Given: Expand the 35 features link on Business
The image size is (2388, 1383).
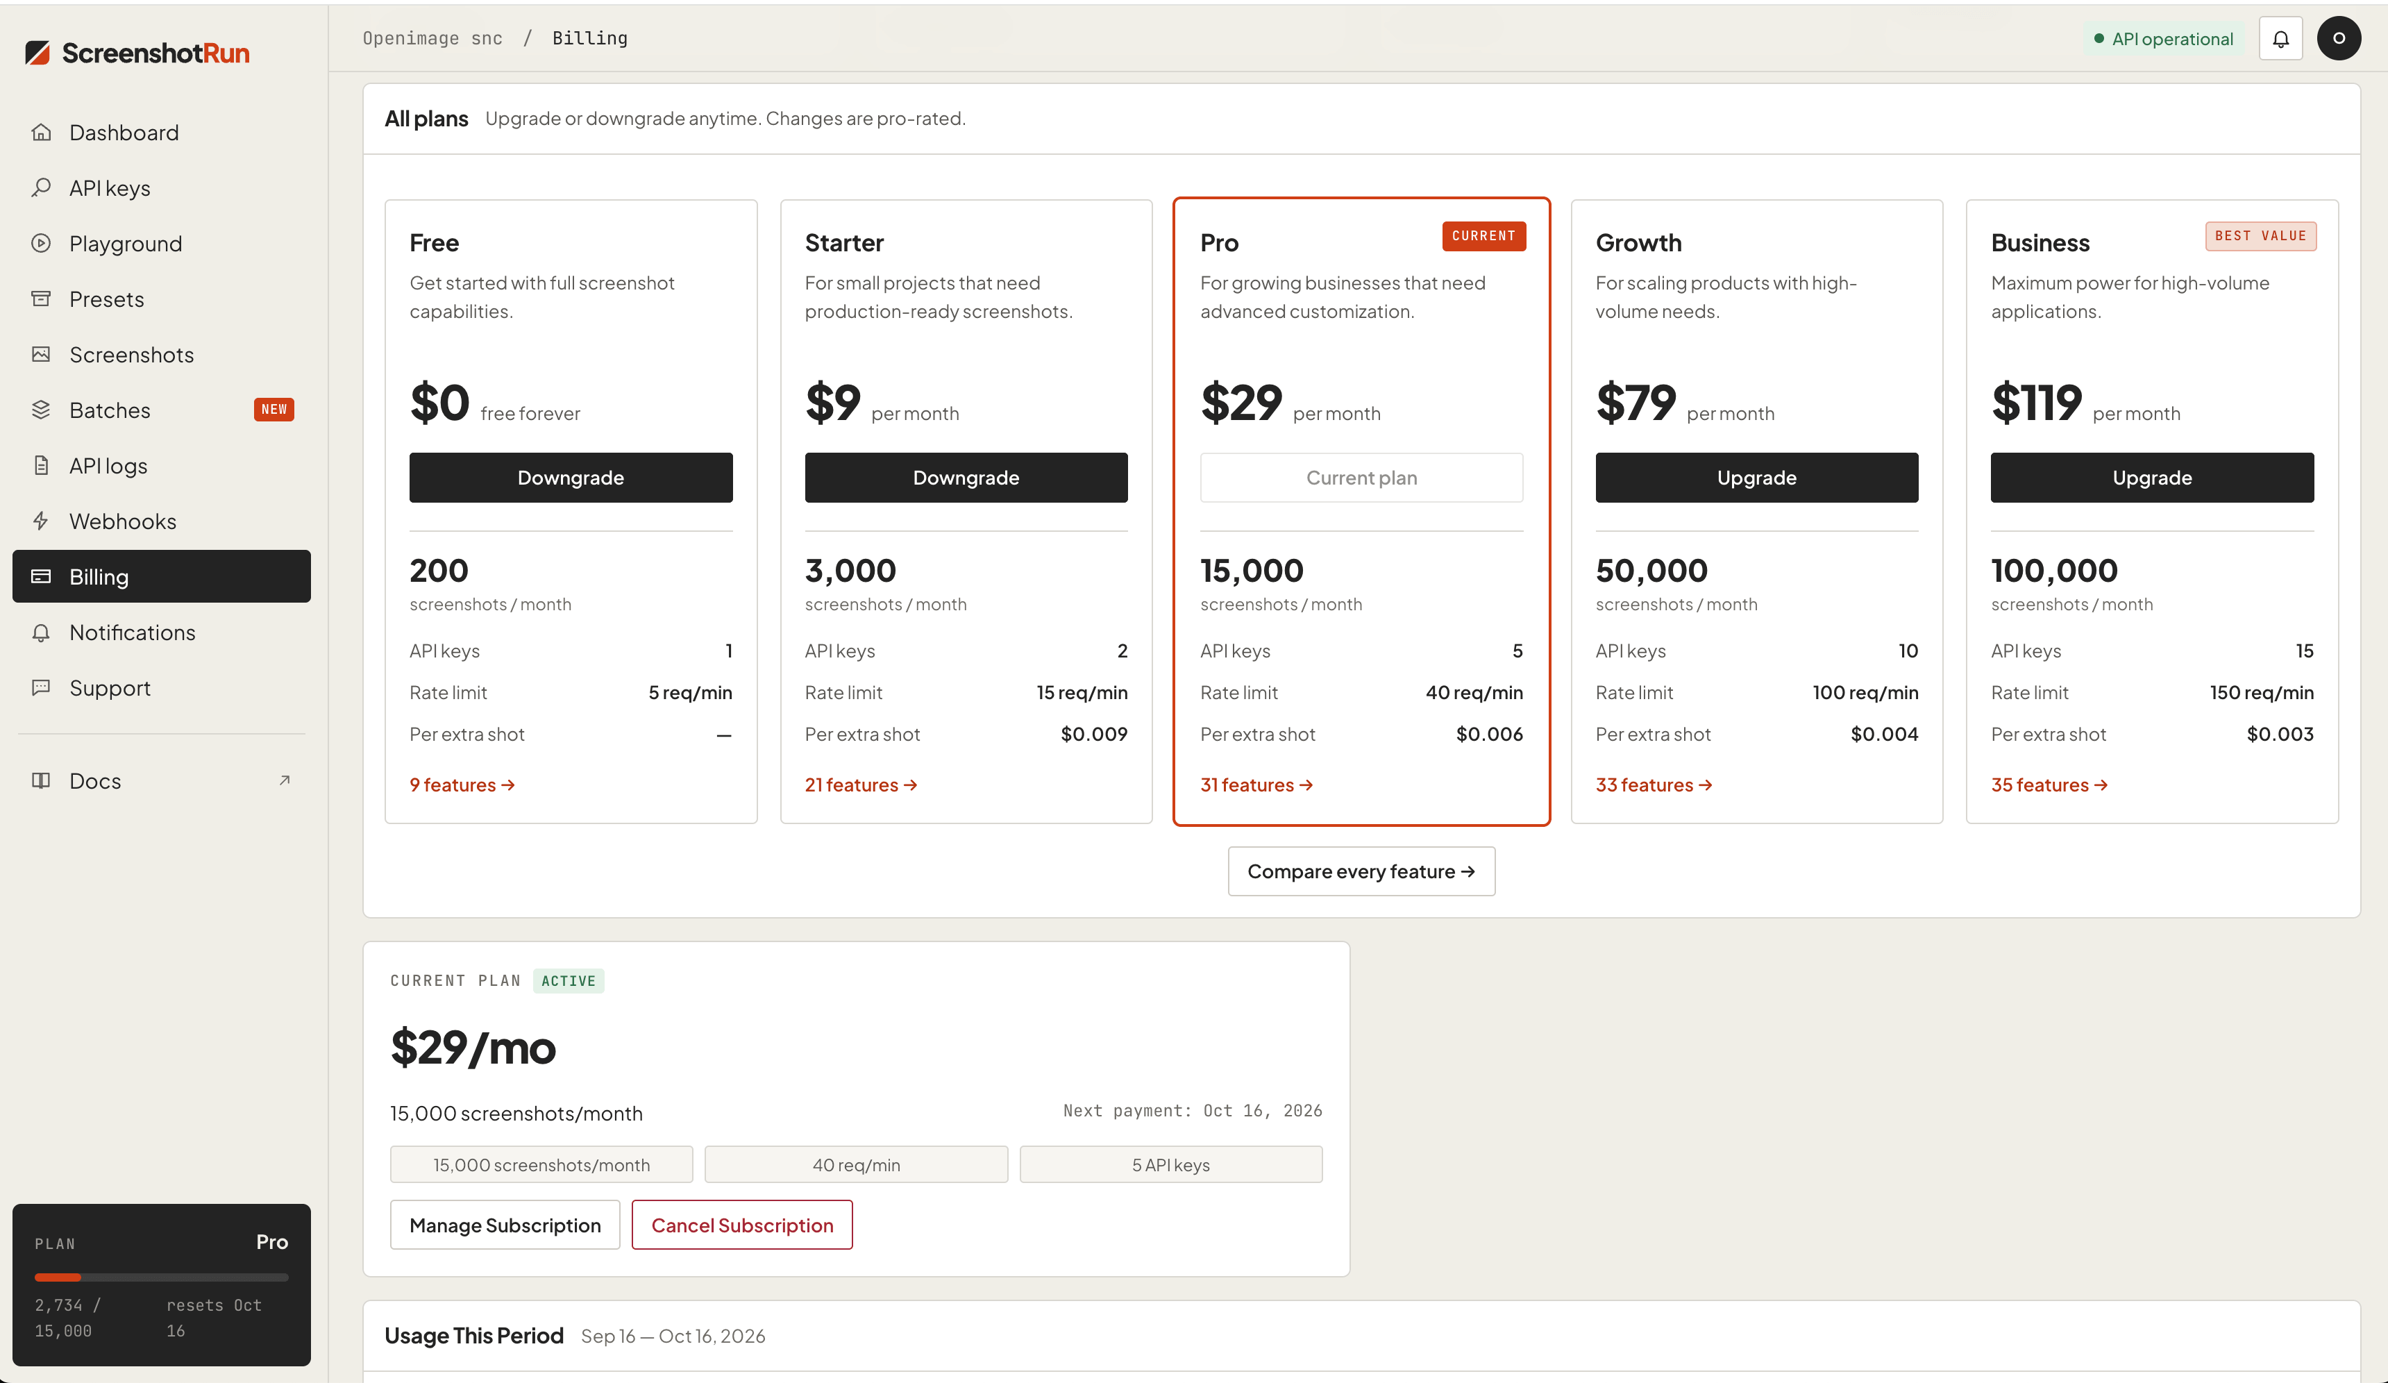Looking at the screenshot, I should (x=2049, y=785).
